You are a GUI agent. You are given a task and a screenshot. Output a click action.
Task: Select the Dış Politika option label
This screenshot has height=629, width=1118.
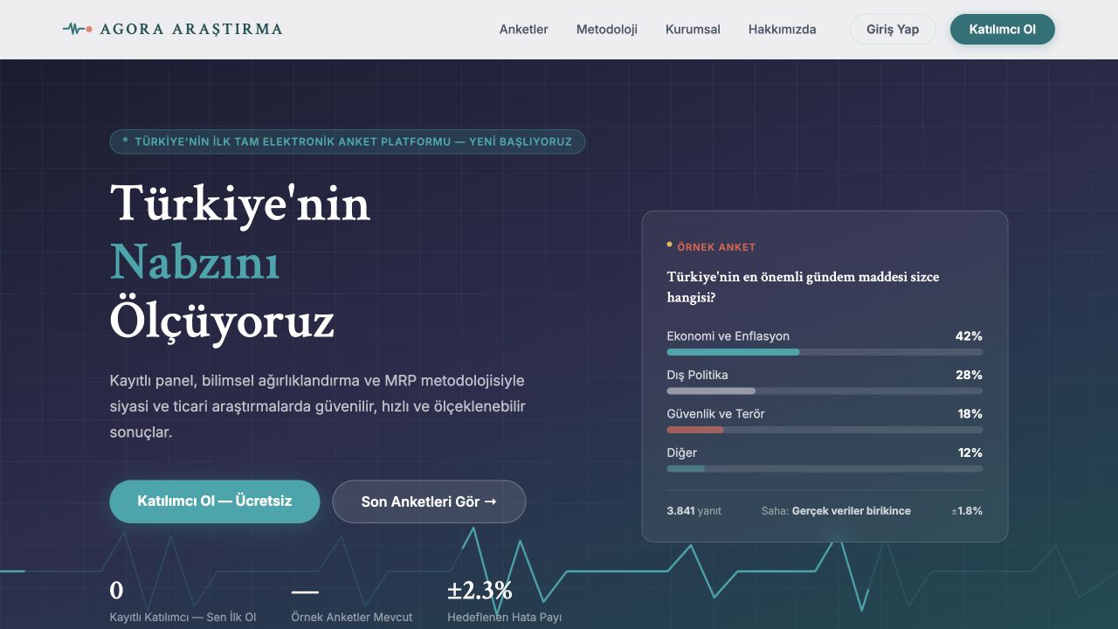pos(698,375)
